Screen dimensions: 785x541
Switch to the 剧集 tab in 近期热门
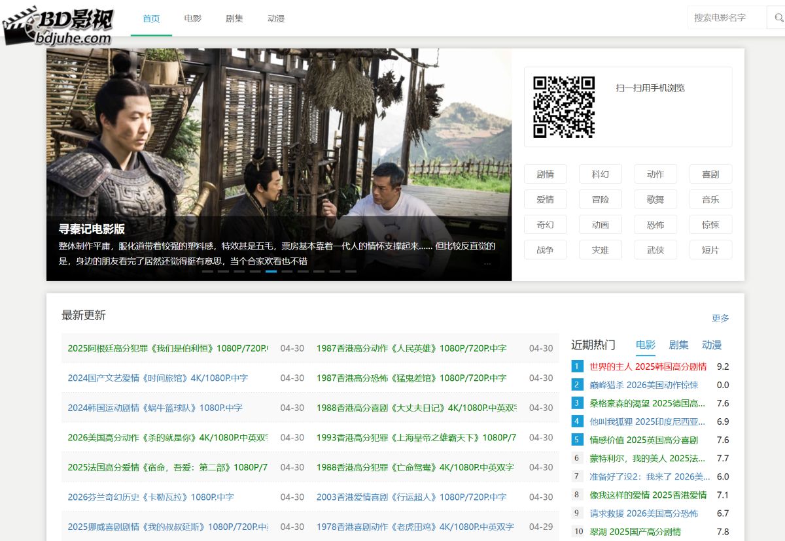tap(678, 345)
